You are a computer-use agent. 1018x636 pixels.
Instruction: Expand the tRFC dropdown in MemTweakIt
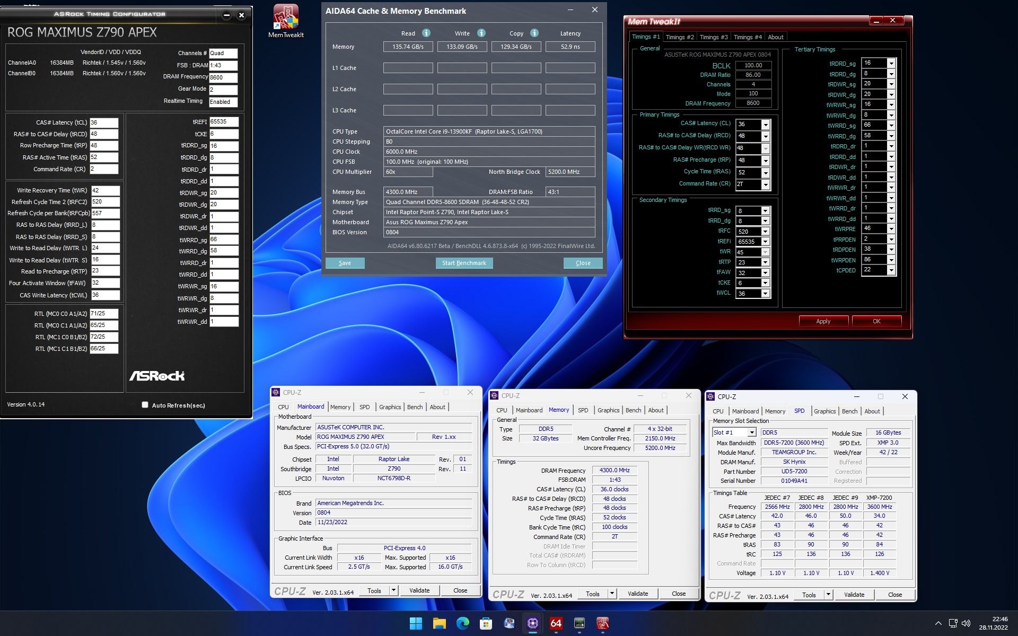pos(765,232)
